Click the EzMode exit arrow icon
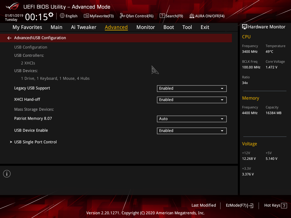Viewport: 291px width, 218px height. (250, 206)
